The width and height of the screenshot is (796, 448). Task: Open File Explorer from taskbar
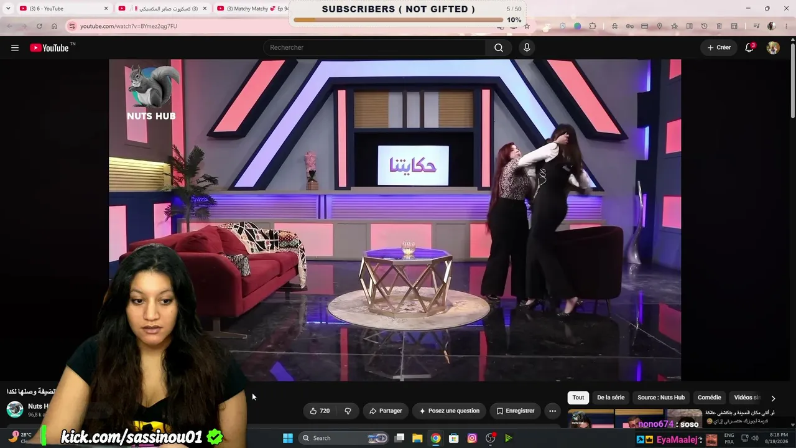(417, 438)
